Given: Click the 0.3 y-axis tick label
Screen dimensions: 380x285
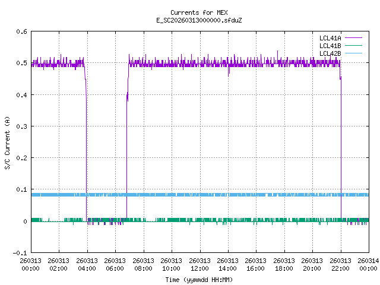Looking at the screenshot, I should (x=21, y=126).
